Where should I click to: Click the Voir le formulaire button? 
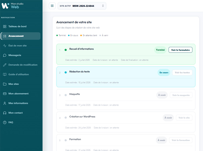point(180,50)
